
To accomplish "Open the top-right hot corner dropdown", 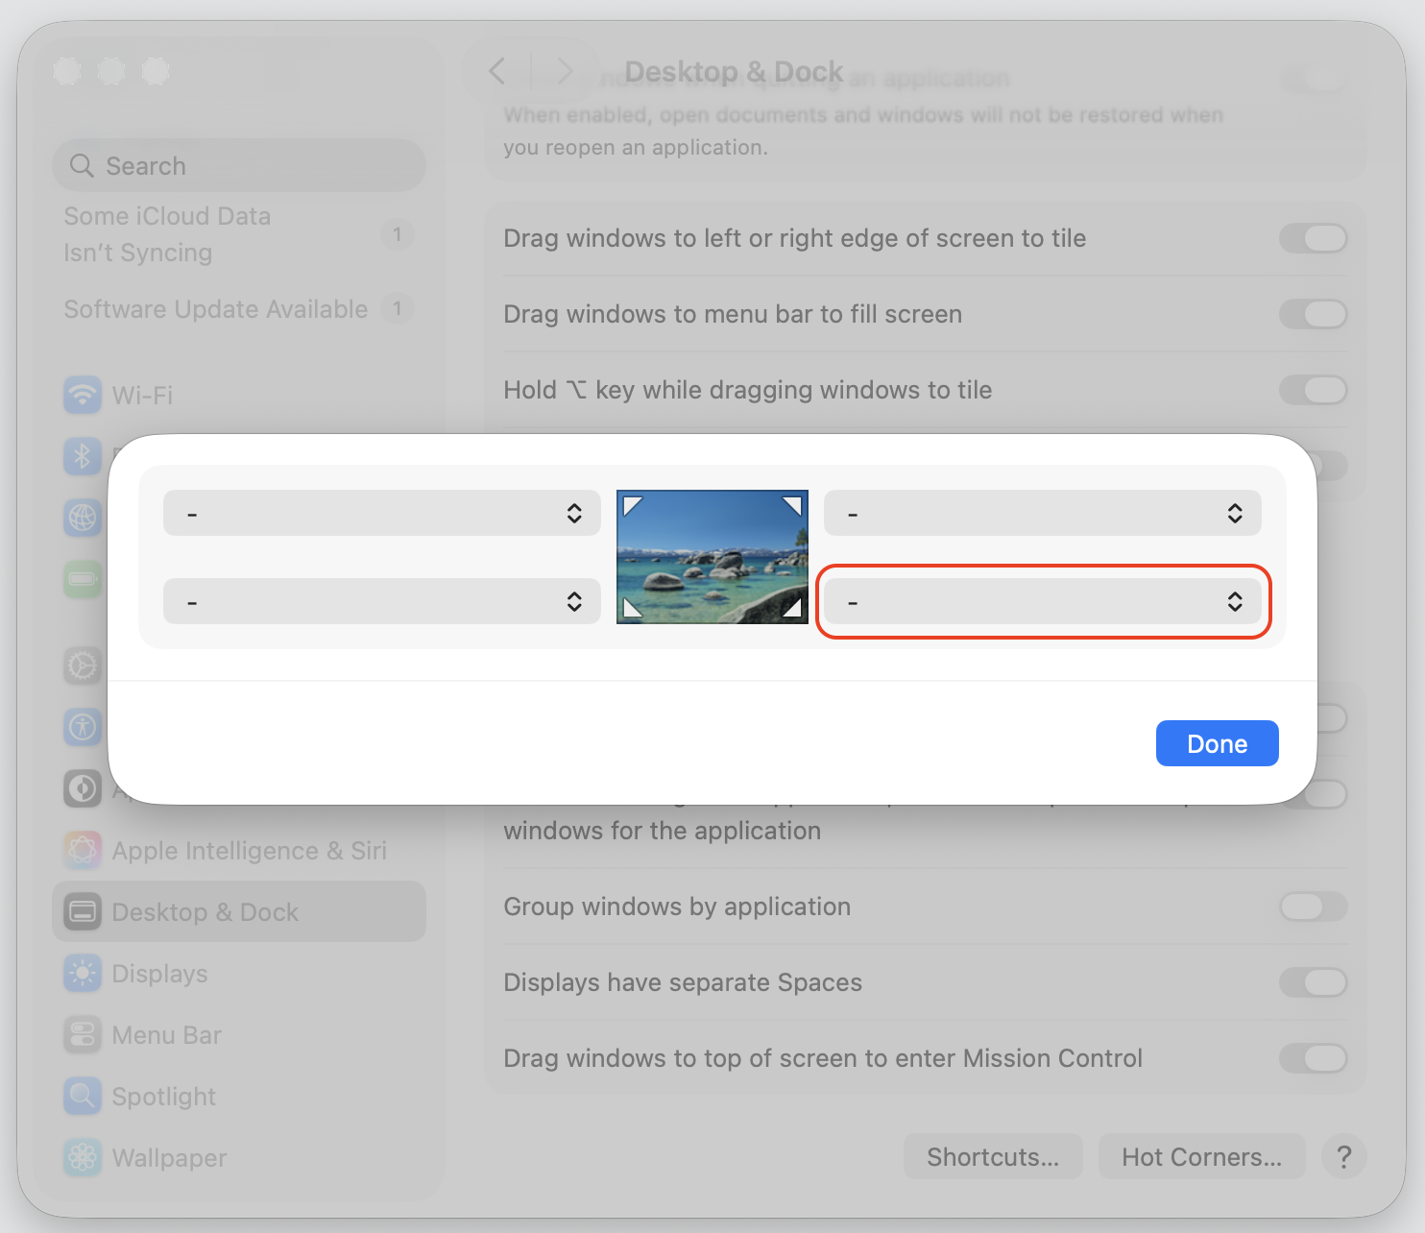I will pos(1043,513).
